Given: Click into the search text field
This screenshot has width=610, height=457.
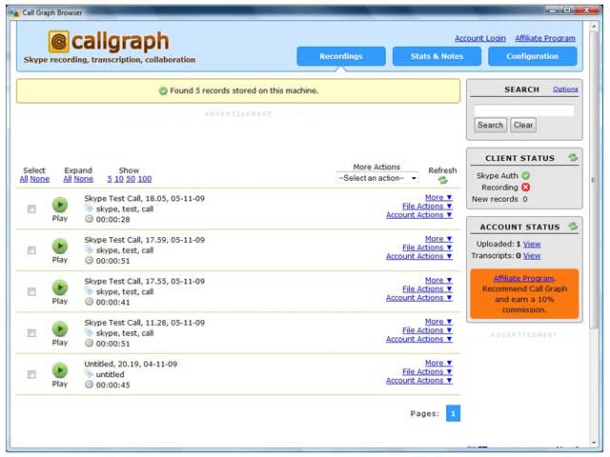Looking at the screenshot, I should point(523,110).
